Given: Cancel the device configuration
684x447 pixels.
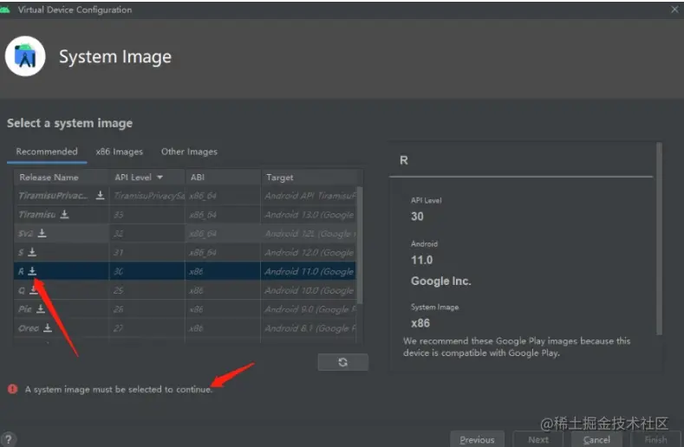Looking at the screenshot, I should pyautogui.click(x=596, y=439).
